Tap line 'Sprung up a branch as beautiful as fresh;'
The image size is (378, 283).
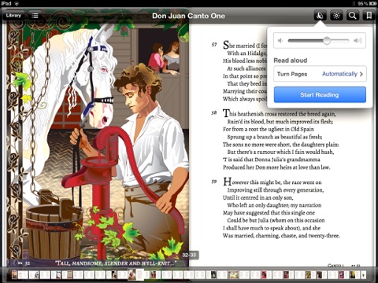click(x=275, y=137)
